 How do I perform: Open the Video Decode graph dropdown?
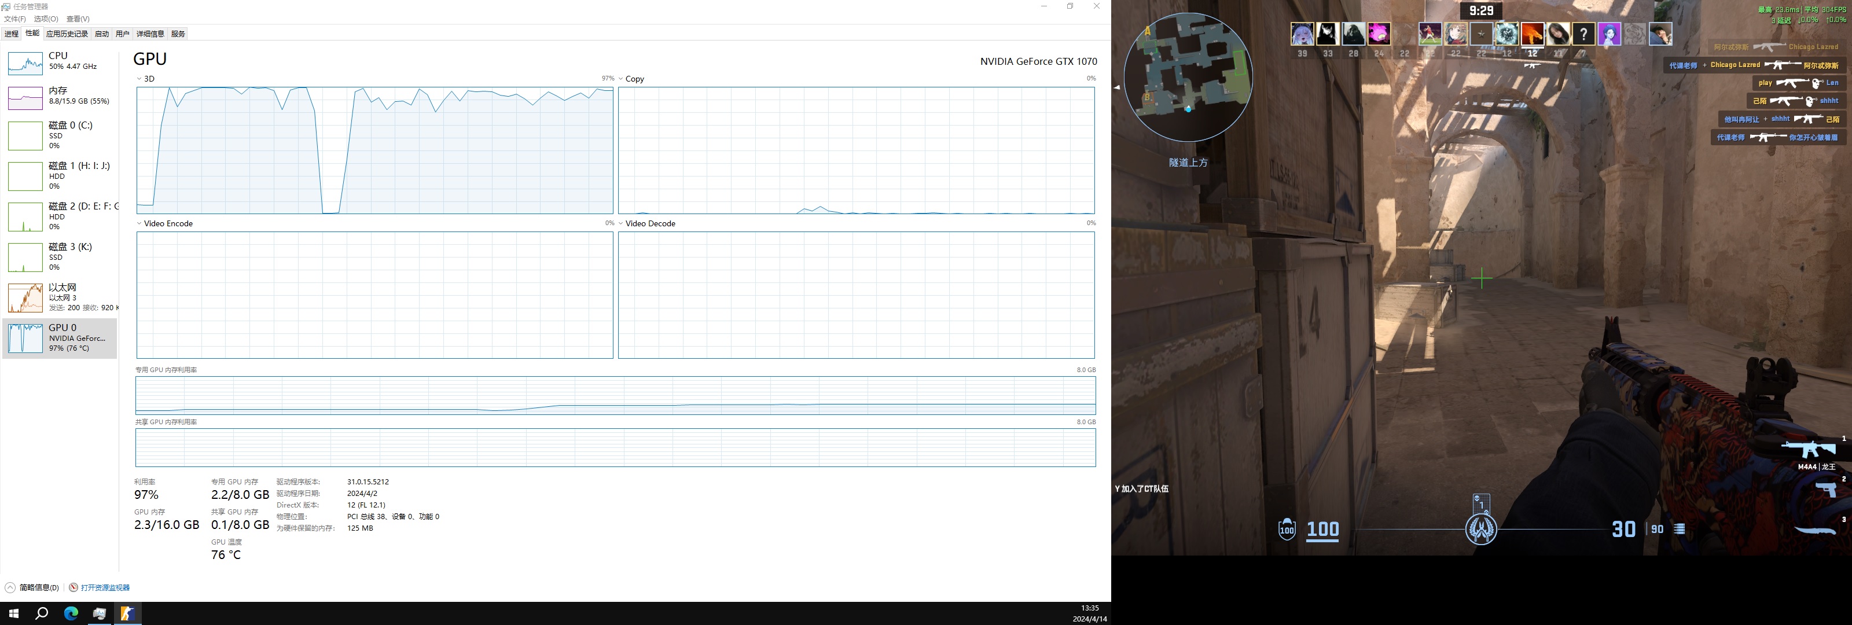point(621,224)
